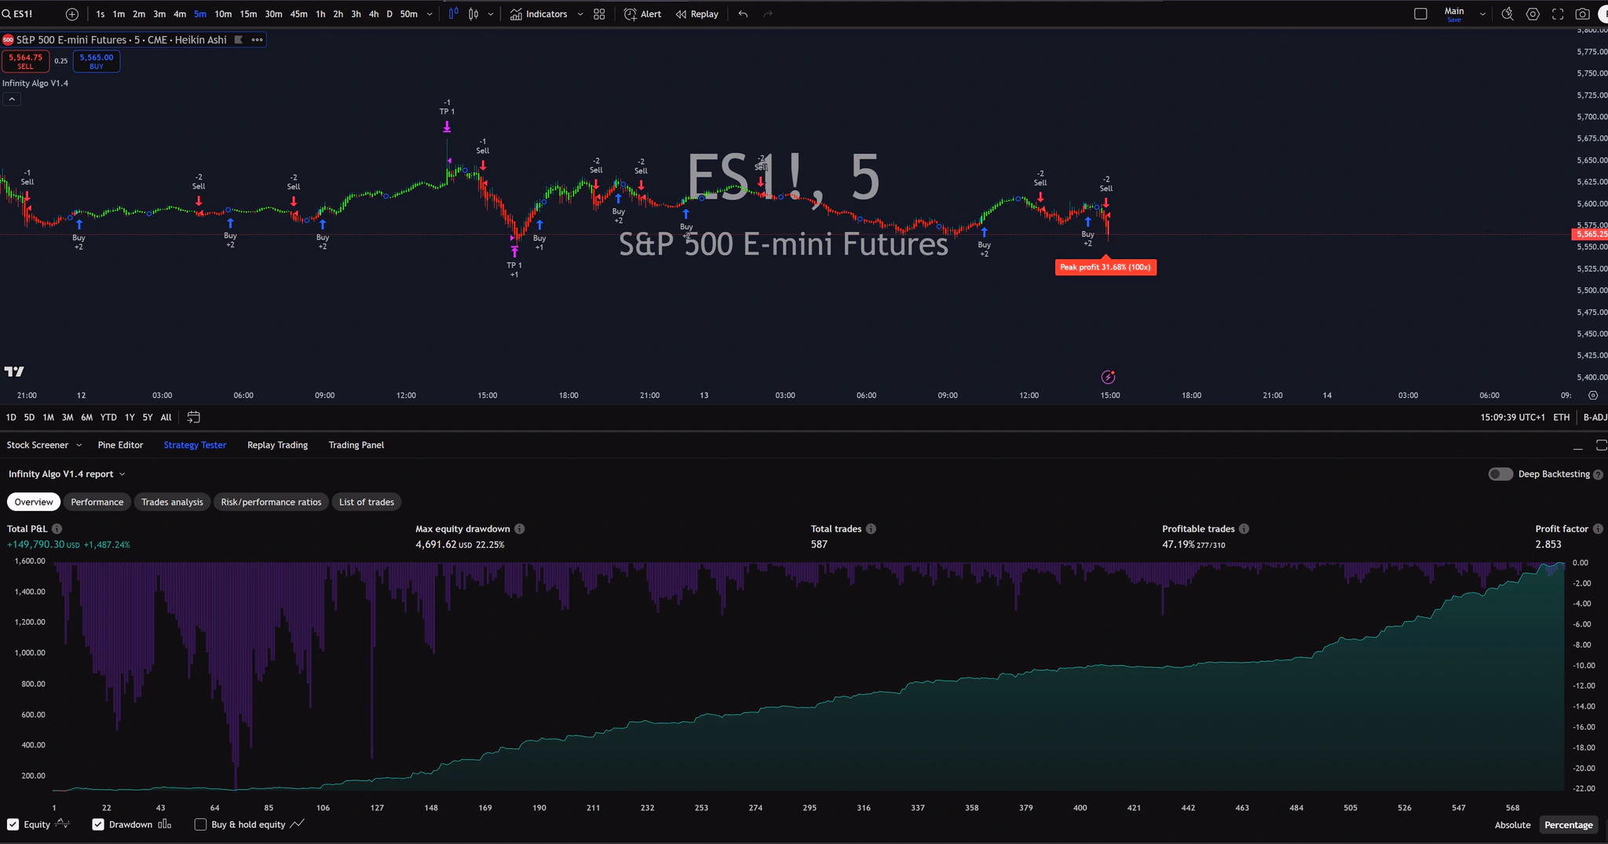This screenshot has width=1608, height=844.
Task: Enter fullscreen mode
Action: [1558, 13]
